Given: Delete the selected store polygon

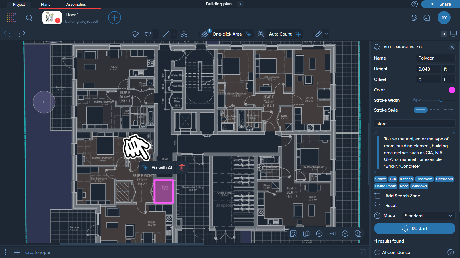Looking at the screenshot, I should [x=182, y=167].
